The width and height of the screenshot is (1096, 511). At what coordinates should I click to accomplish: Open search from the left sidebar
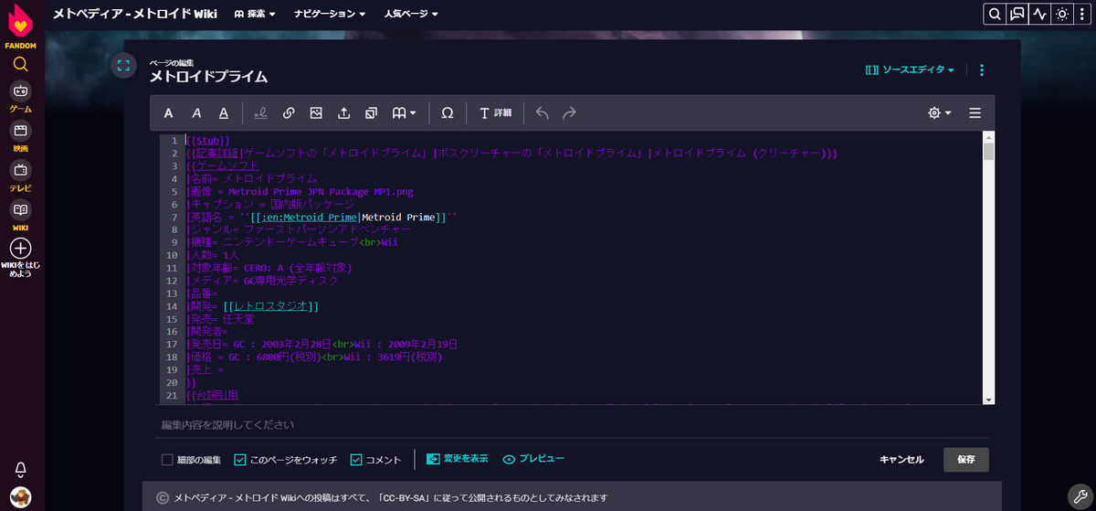point(21,64)
